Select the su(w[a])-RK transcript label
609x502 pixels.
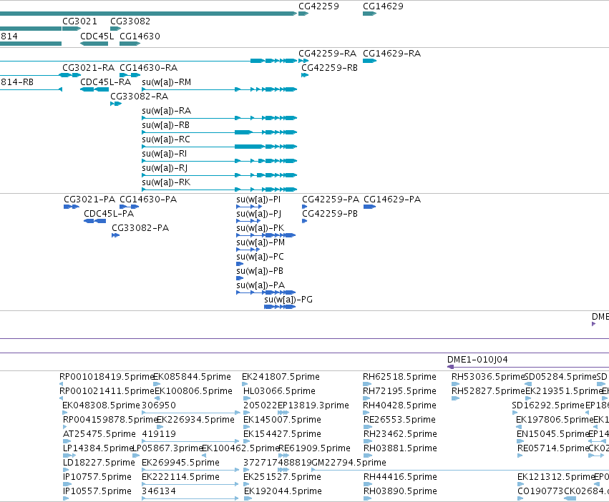click(166, 182)
